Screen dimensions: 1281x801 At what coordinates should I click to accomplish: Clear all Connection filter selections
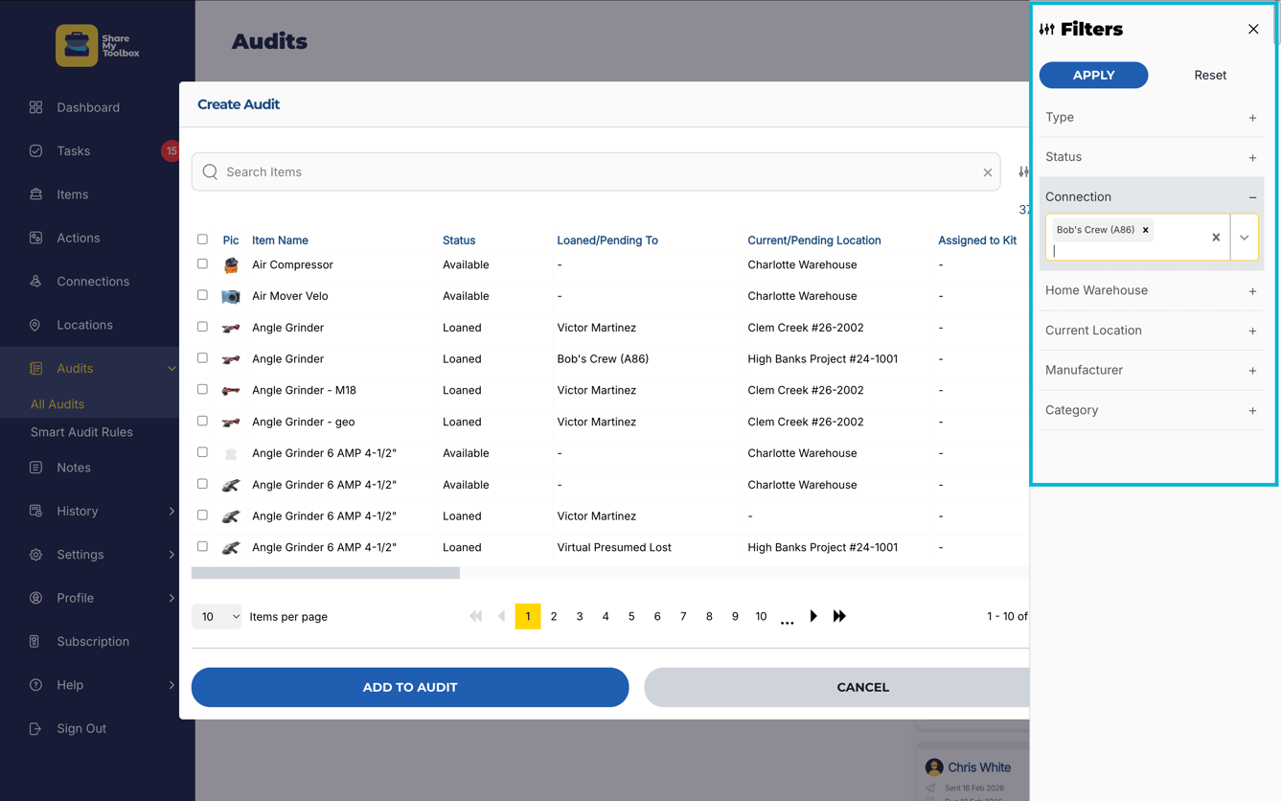tap(1216, 238)
